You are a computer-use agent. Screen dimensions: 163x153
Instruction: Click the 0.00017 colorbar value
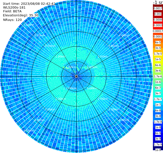[x=158, y=31]
